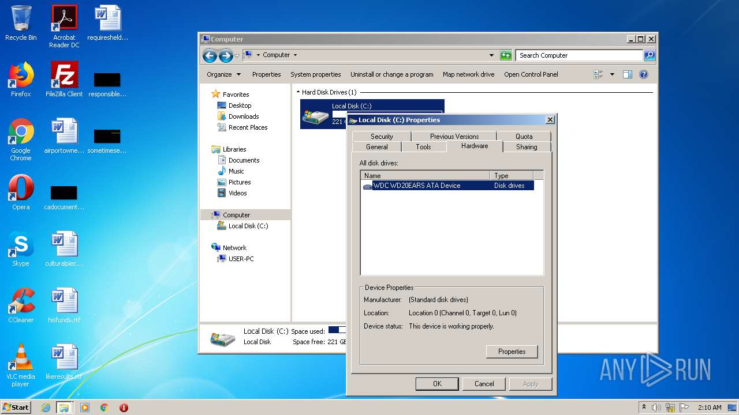
Task: Collapse the Hard Disk Drives group
Action: click(298, 92)
